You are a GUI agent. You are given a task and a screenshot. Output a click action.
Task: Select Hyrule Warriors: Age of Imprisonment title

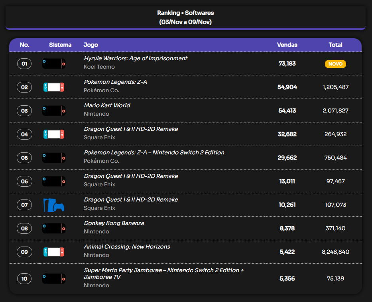(136, 58)
